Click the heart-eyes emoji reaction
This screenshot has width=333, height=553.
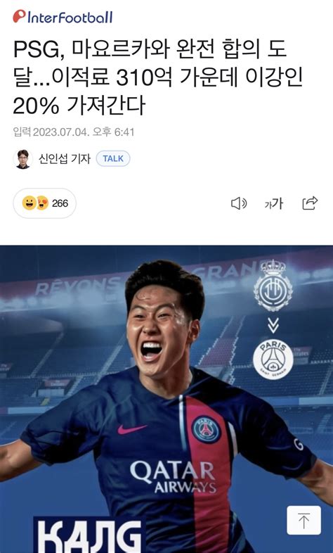pyautogui.click(x=42, y=203)
